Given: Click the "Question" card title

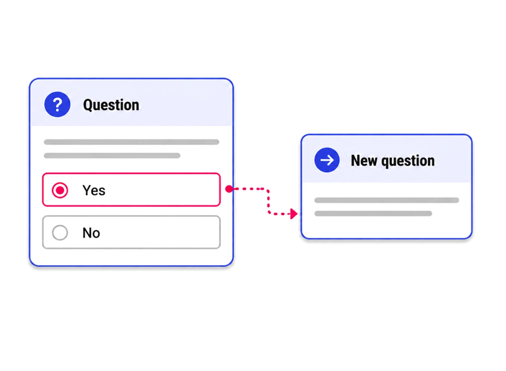Looking at the screenshot, I should click(111, 105).
